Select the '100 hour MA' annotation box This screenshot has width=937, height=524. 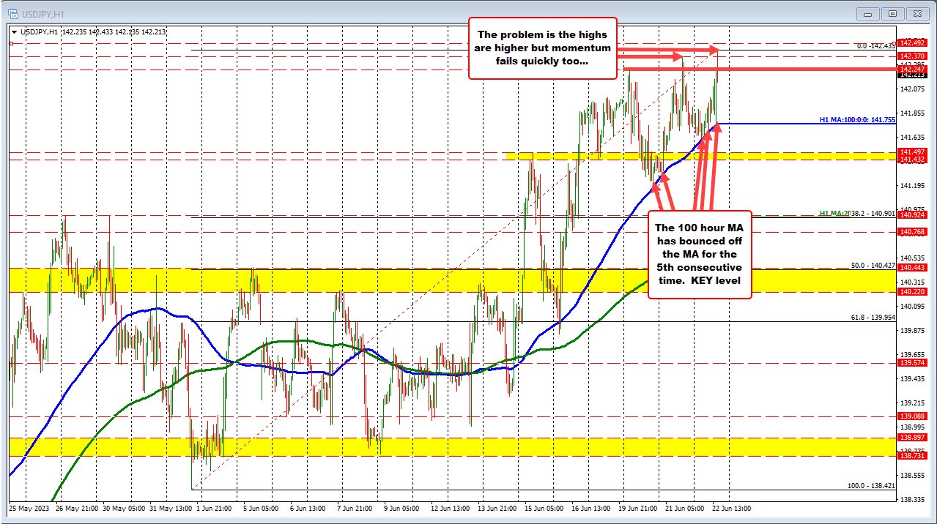point(698,255)
